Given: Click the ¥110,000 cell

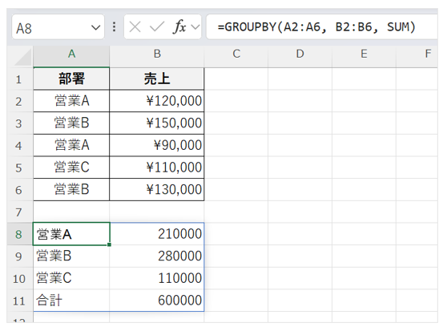Looking at the screenshot, I should [157, 167].
